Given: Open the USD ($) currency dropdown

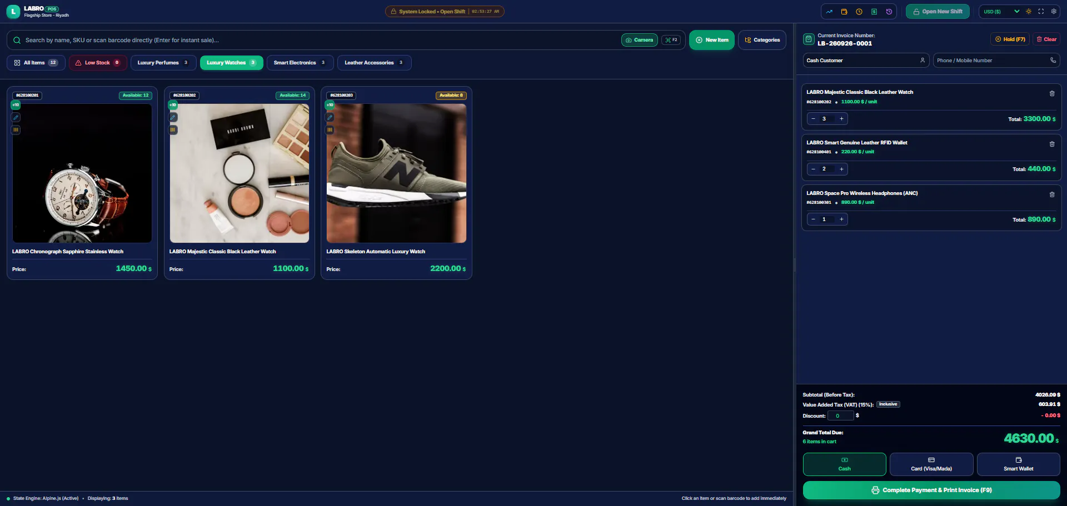Looking at the screenshot, I should click(x=1001, y=11).
